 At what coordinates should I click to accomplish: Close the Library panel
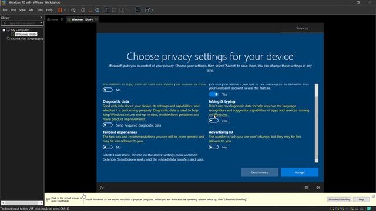[x=41, y=18]
